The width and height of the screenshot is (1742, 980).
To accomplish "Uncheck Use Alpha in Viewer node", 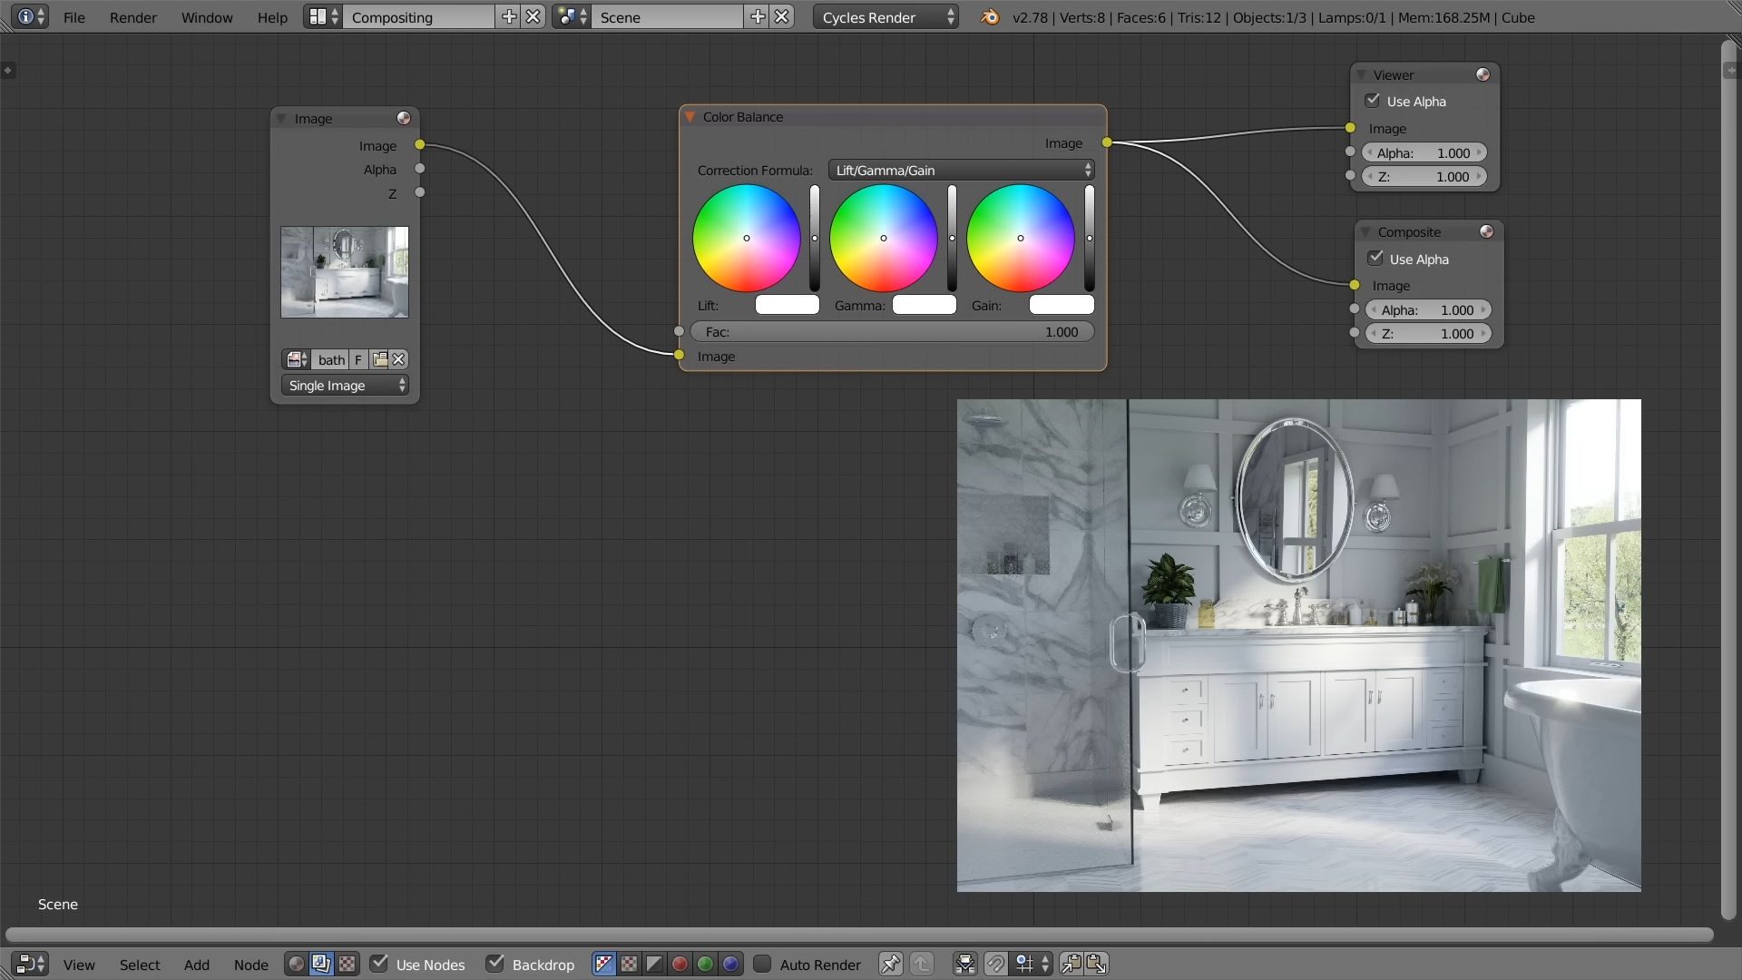I will [x=1373, y=101].
